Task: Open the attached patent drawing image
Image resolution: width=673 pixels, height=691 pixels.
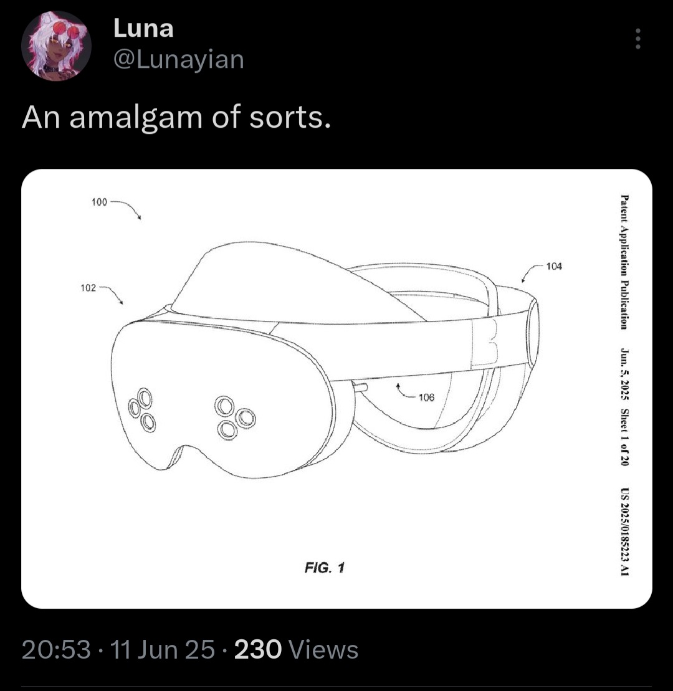Action: pos(336,389)
